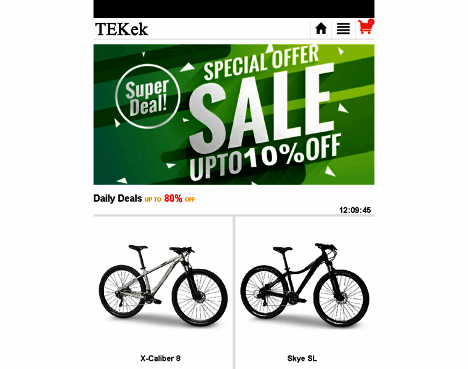Click the Daily Deals heading

[118, 199]
